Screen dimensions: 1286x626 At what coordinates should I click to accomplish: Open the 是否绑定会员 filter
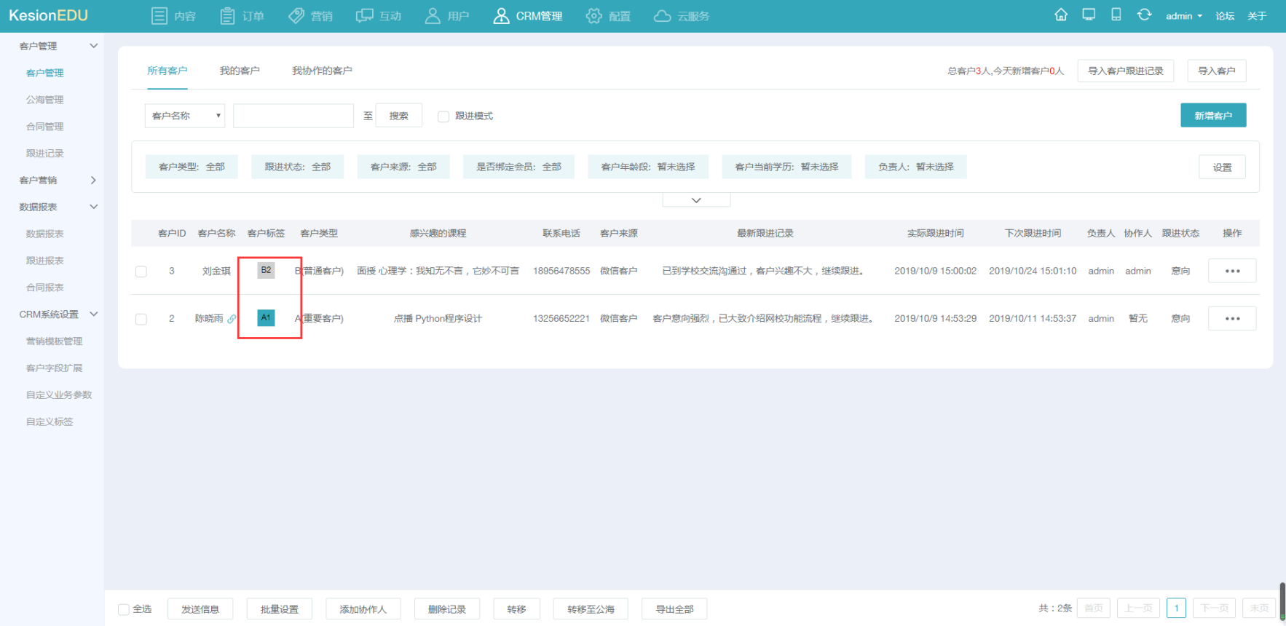(x=518, y=167)
